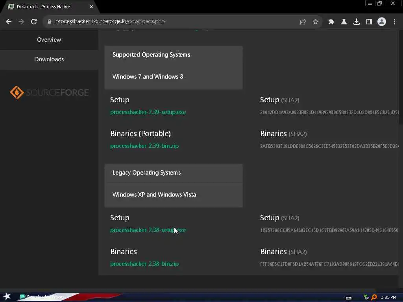Viewport: 403px width, 302px height.
Task: Restore down the browser window
Action: tap(379, 4)
